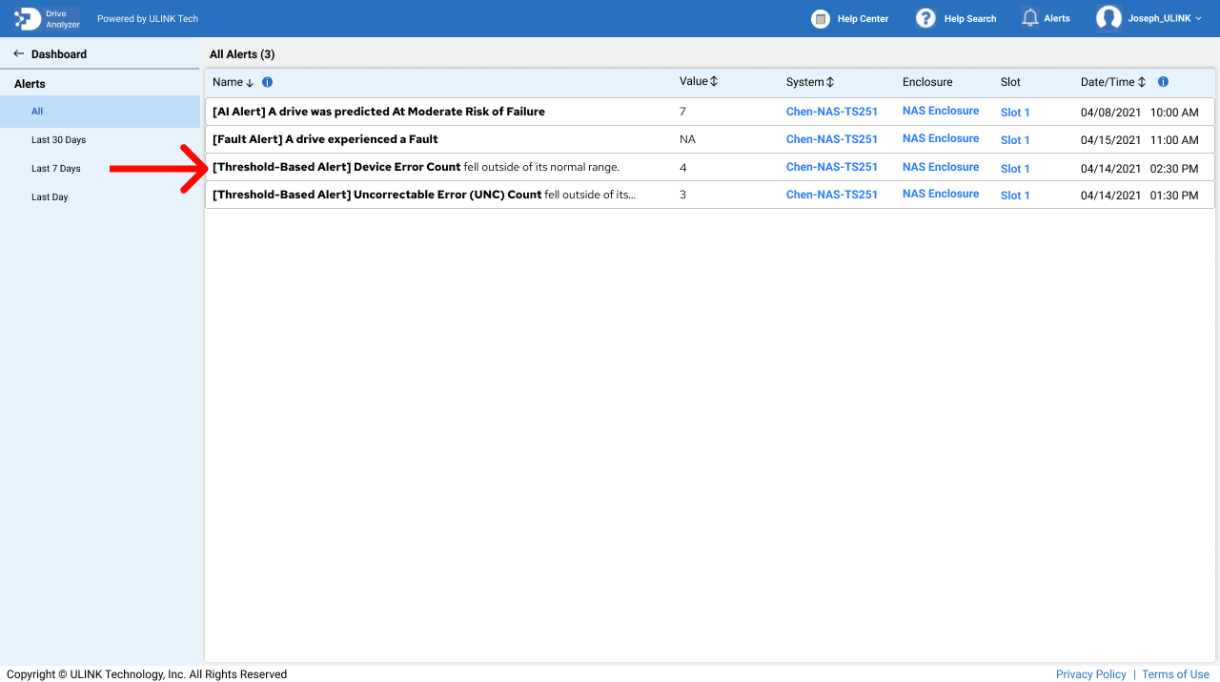Screen dimensions: 1220x682
Task: Open the Privacy Policy link
Action: (1090, 674)
